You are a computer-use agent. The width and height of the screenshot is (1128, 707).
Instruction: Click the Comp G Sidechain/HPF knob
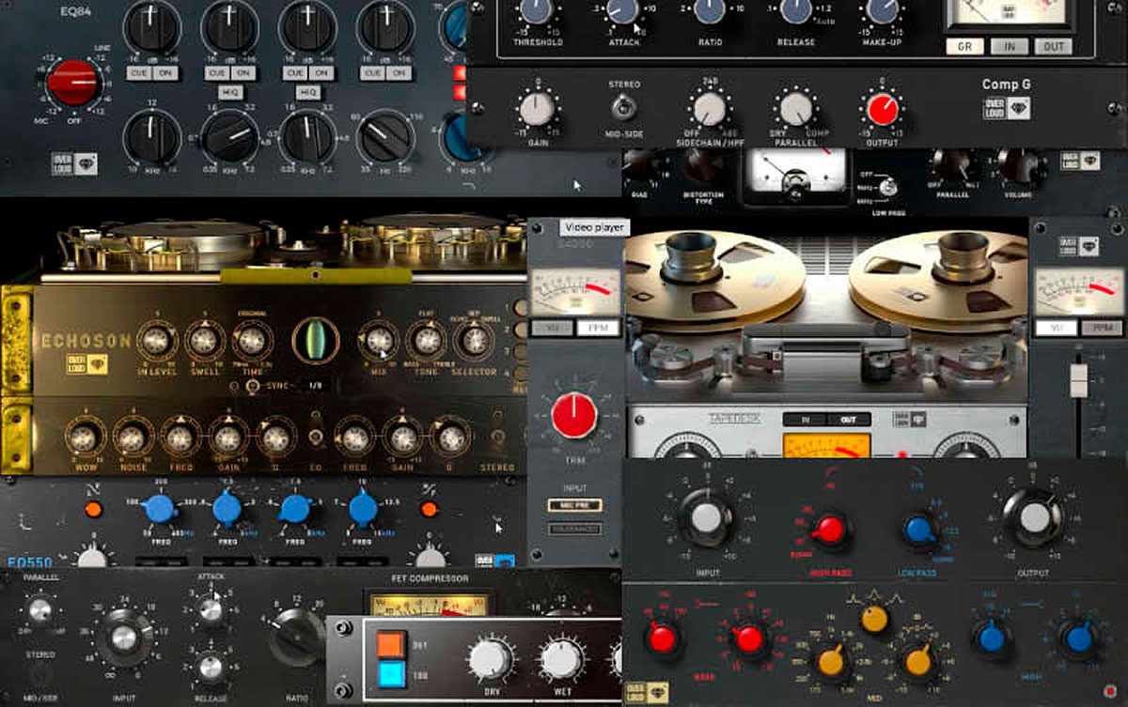[x=708, y=109]
